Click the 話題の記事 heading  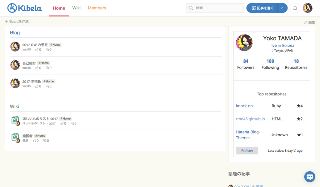point(239,174)
